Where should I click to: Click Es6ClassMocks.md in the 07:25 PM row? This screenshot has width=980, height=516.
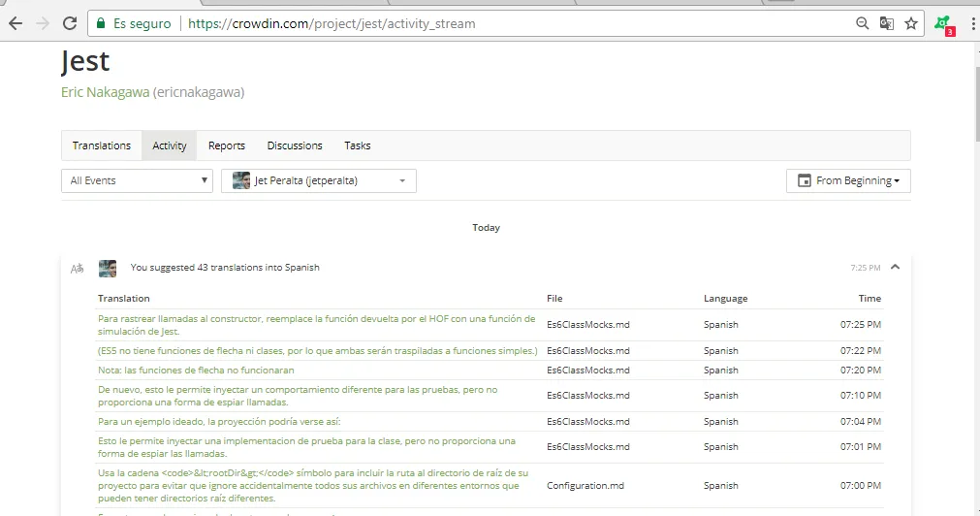pyautogui.click(x=588, y=325)
